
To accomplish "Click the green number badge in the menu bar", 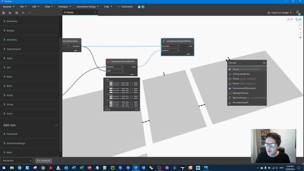I will [x=143, y=7].
